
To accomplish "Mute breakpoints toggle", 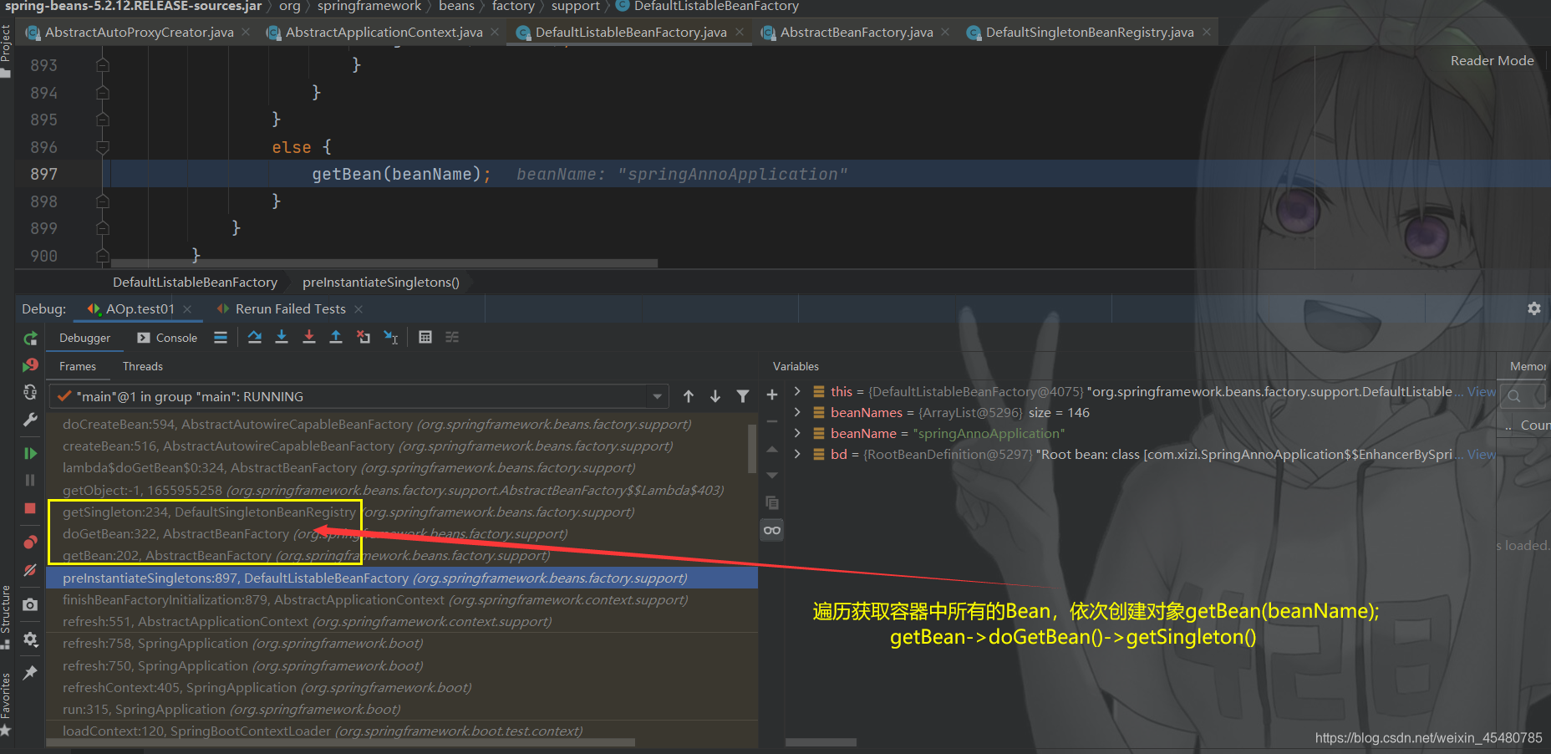I will pyautogui.click(x=30, y=569).
